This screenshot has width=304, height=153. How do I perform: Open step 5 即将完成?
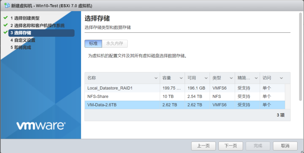(x=21, y=47)
